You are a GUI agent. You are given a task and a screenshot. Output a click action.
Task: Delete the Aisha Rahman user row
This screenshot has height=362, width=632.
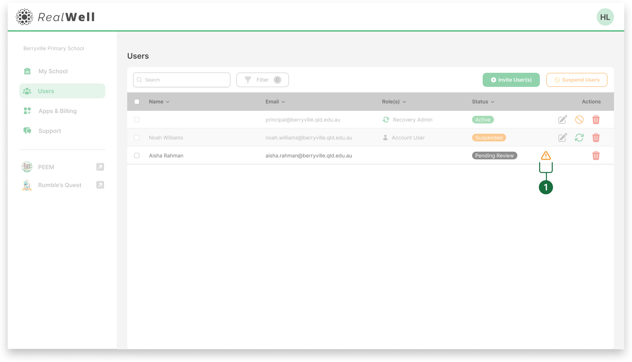(596, 156)
